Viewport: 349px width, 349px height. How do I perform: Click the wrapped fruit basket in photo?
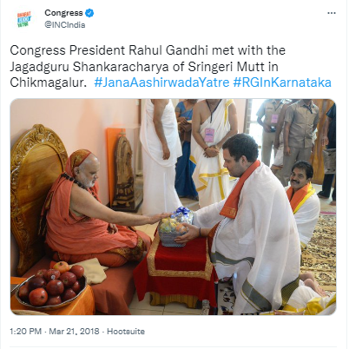point(174,227)
